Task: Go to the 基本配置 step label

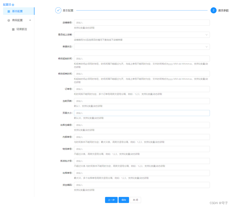Action: point(68,10)
